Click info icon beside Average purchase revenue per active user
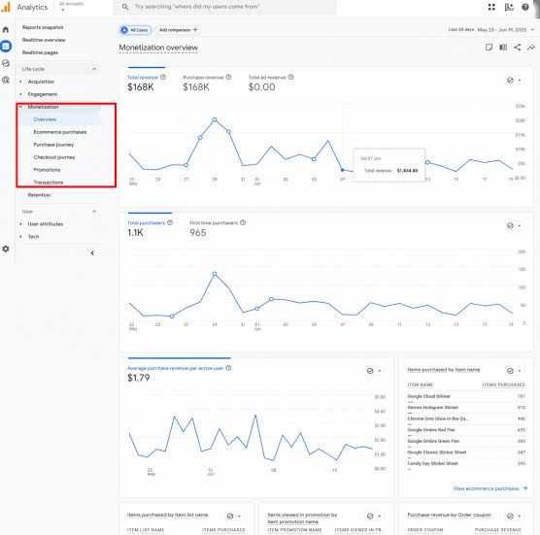 click(x=228, y=368)
